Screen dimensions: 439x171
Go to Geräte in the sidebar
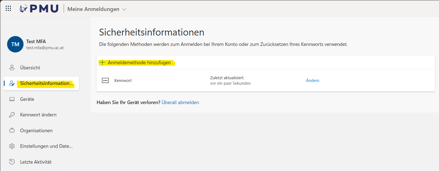click(27, 99)
